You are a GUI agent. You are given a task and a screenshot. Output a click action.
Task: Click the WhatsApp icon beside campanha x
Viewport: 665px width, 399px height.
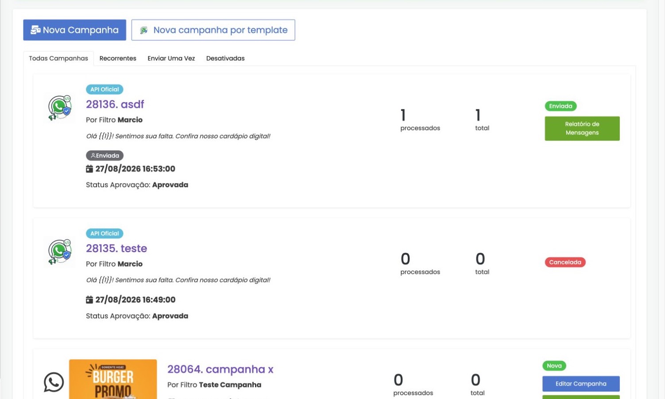point(54,382)
